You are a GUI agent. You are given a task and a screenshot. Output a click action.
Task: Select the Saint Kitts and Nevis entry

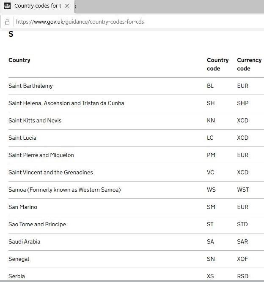point(35,120)
